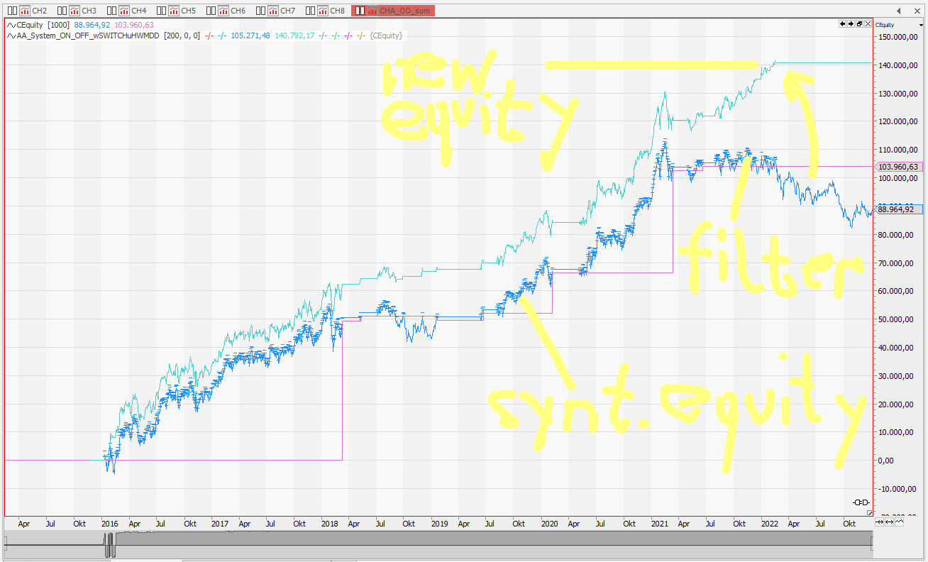Select the red histogram icon on the CH2 tab
This screenshot has height=562, width=928.
click(x=25, y=11)
